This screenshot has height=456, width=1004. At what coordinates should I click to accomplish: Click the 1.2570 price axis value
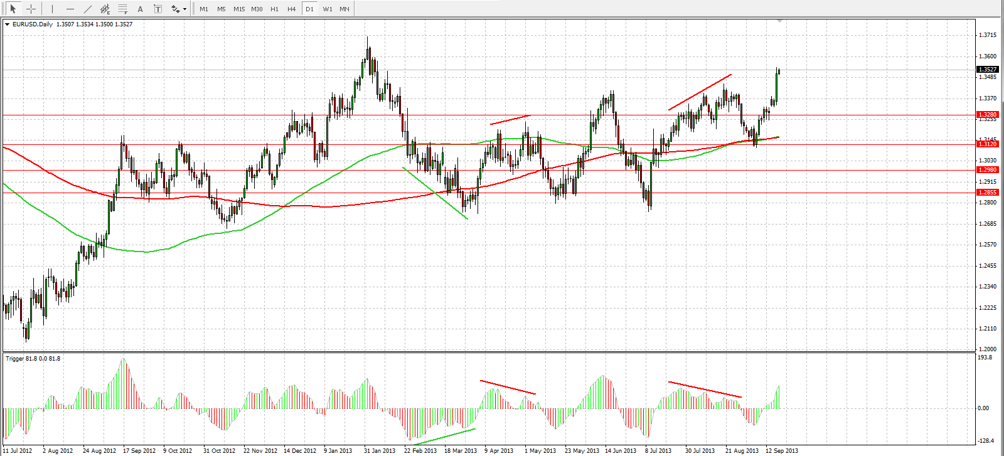(x=988, y=245)
